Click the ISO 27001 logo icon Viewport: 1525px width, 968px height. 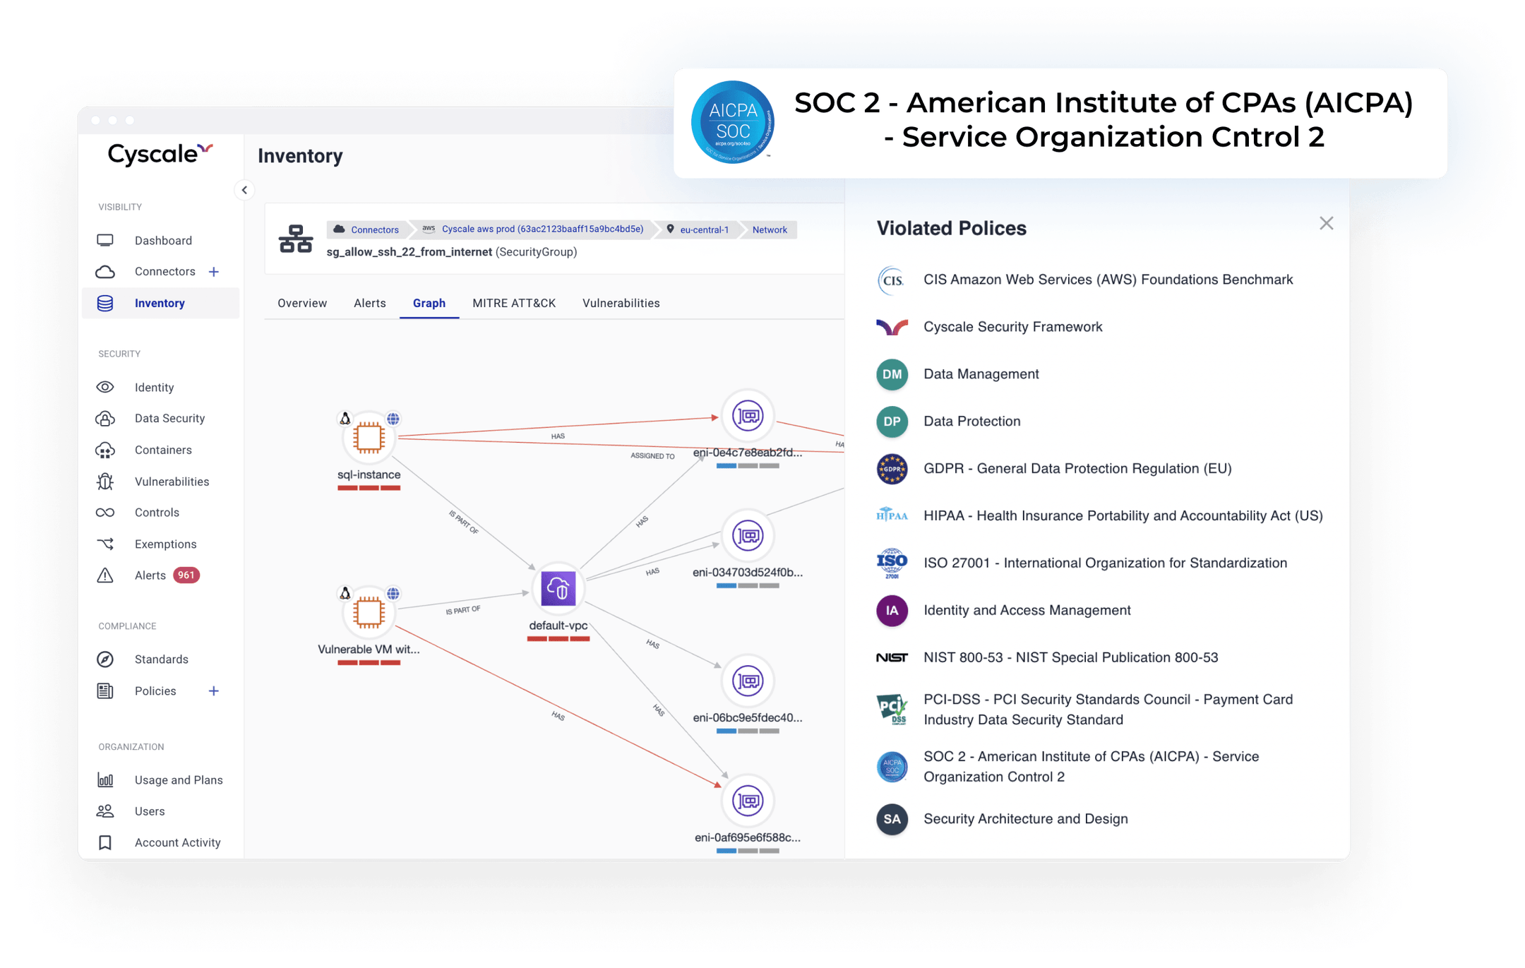(892, 563)
